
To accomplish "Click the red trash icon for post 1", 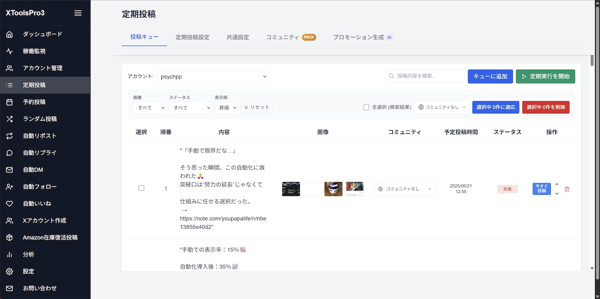I will pyautogui.click(x=567, y=189).
